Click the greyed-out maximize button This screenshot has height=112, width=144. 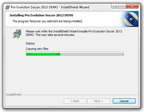(x=122, y=6)
